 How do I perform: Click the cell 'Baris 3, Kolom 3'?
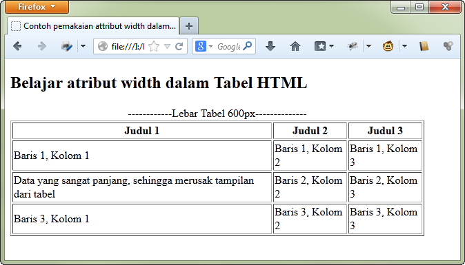385,219
